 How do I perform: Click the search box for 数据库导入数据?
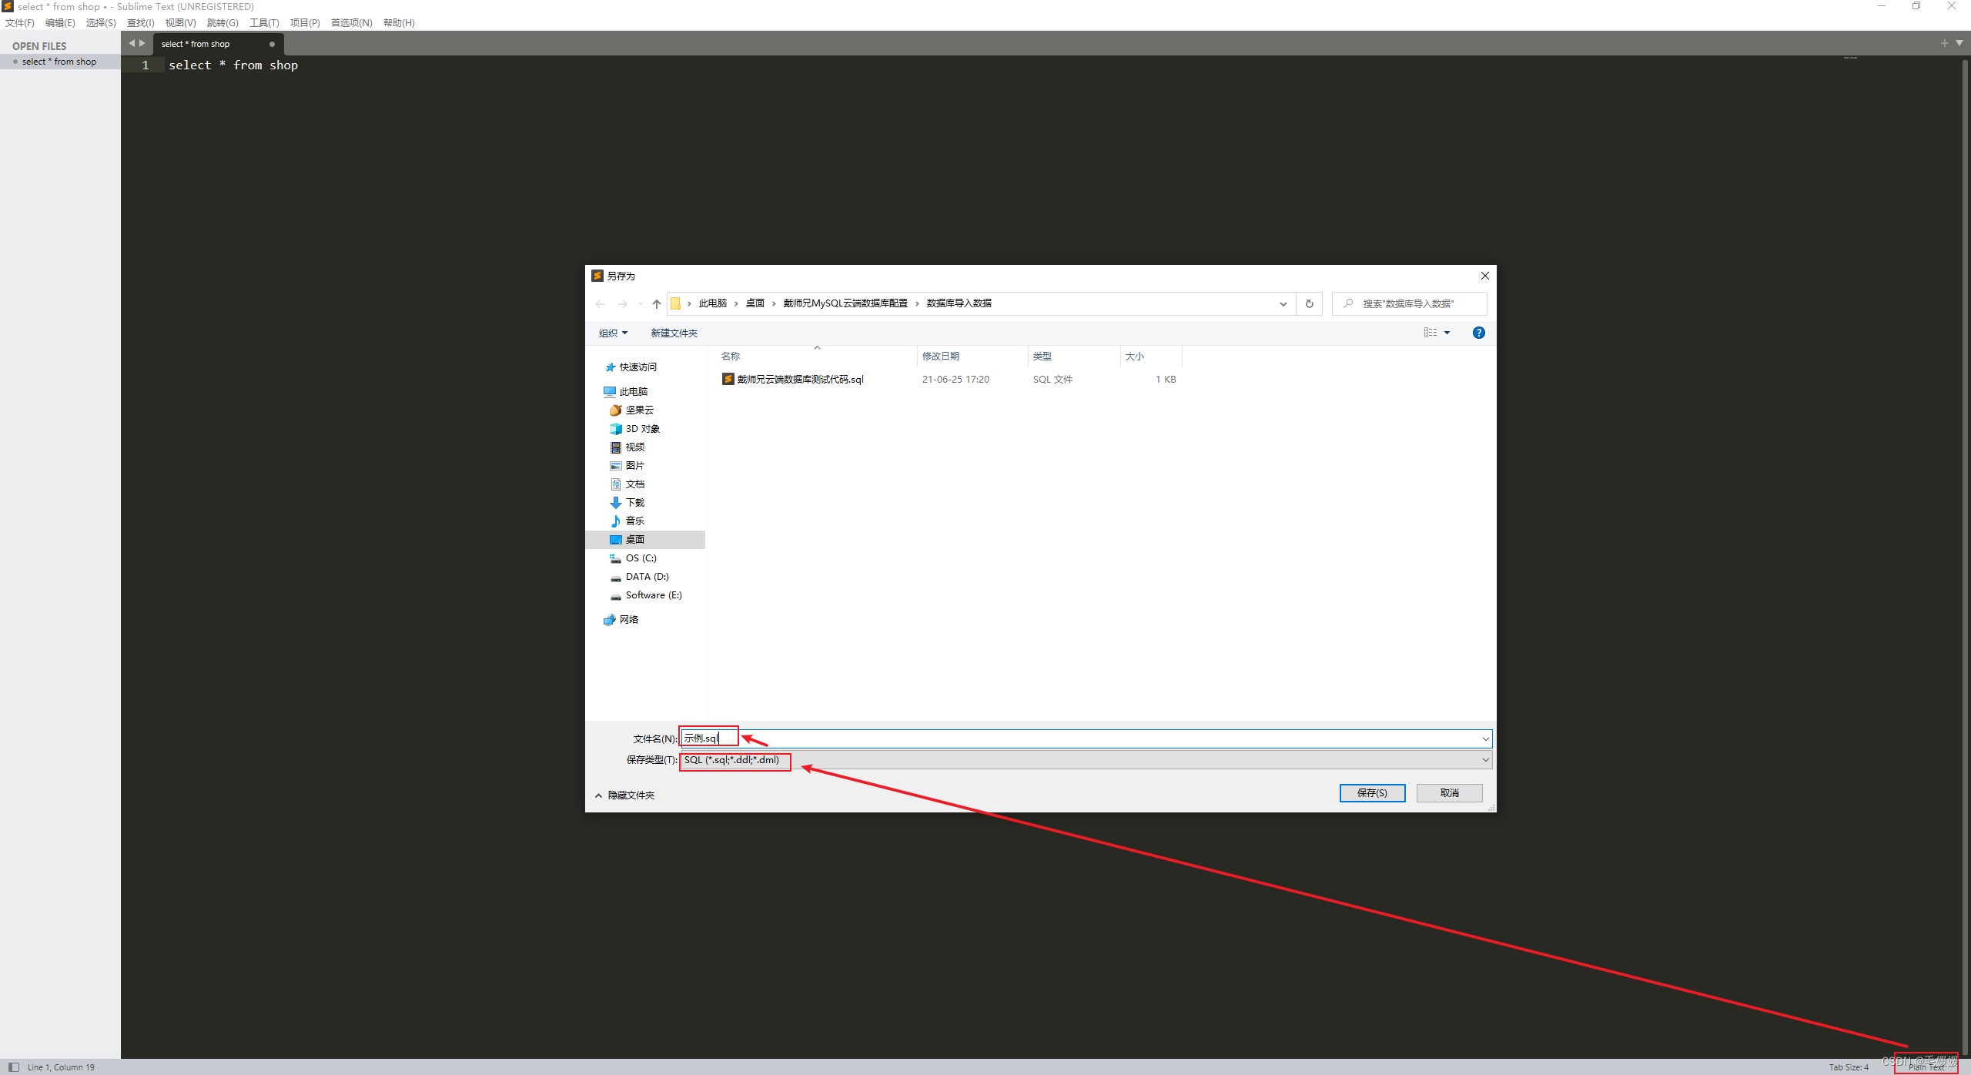[1409, 303]
